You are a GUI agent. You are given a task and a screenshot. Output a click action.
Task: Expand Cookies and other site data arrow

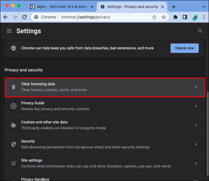pyautogui.click(x=196, y=125)
